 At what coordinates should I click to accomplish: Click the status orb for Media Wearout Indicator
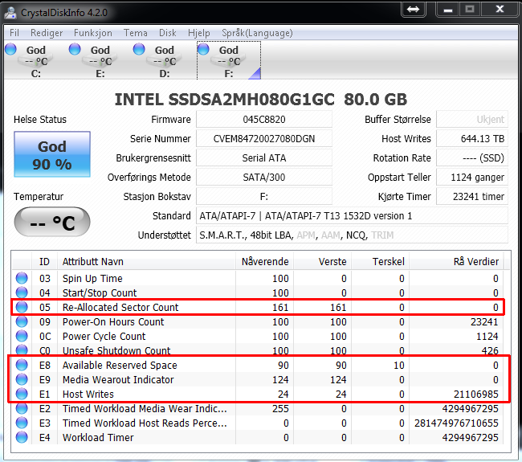point(22,379)
